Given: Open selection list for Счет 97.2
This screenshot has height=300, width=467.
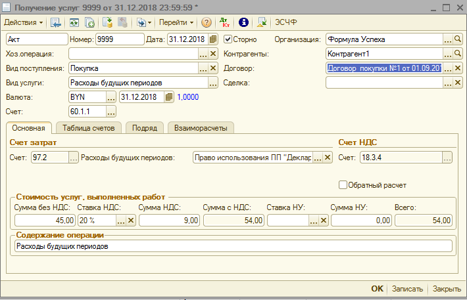Looking at the screenshot, I should coord(74,158).
